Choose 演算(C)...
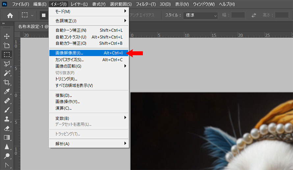 [x=89, y=108]
